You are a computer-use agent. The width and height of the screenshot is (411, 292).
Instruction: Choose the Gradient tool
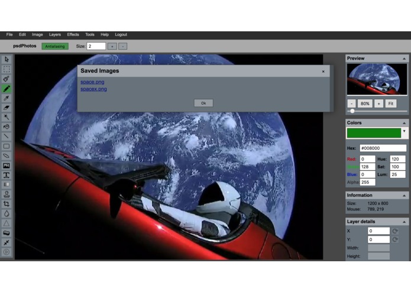(x=7, y=184)
